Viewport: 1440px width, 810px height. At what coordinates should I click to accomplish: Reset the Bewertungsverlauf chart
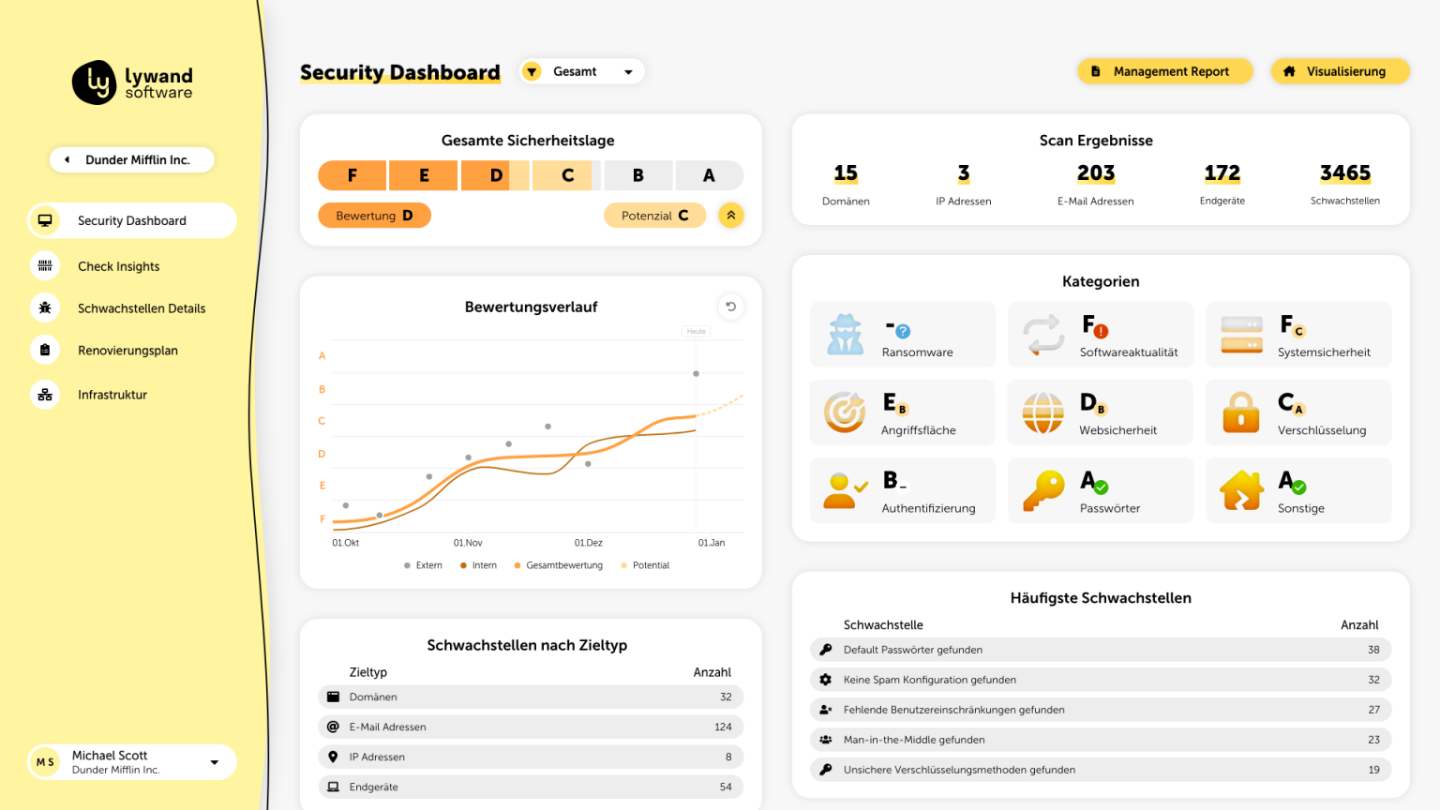click(x=730, y=307)
